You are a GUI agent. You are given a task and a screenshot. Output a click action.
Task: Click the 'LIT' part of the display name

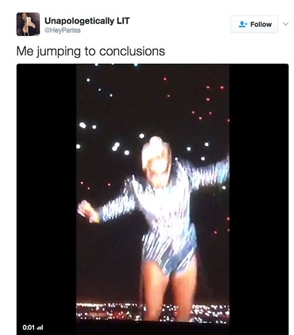point(123,21)
